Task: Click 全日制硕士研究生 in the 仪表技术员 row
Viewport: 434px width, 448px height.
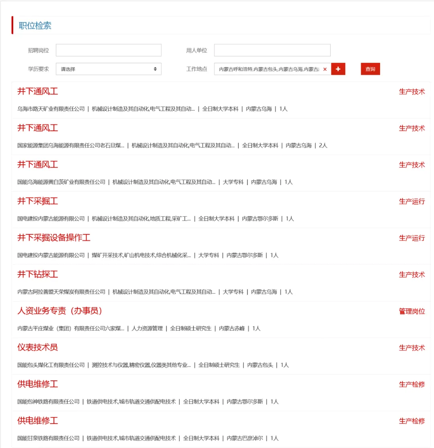Action: [219, 365]
